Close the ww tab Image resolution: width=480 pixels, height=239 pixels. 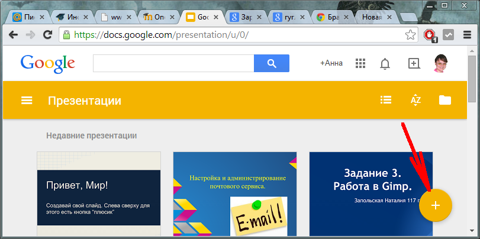tap(129, 17)
